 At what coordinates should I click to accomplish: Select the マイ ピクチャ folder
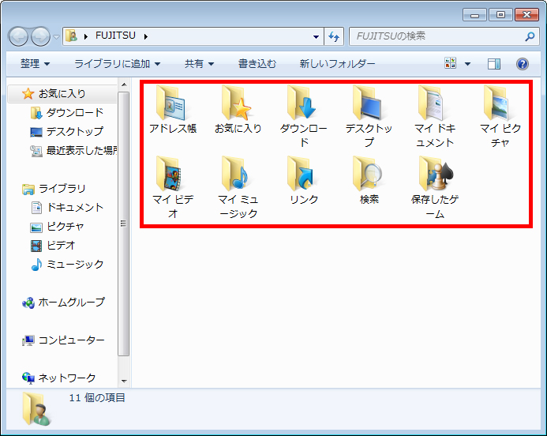coord(500,117)
